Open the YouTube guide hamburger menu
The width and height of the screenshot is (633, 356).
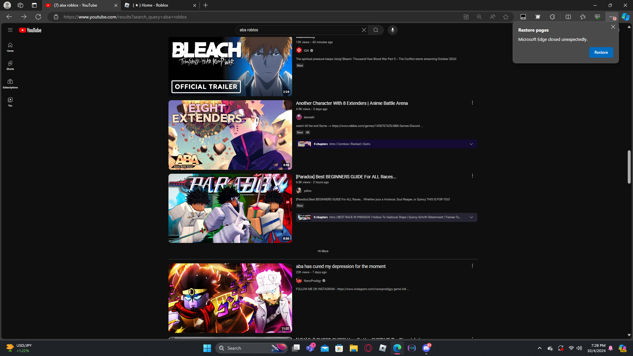coord(10,30)
